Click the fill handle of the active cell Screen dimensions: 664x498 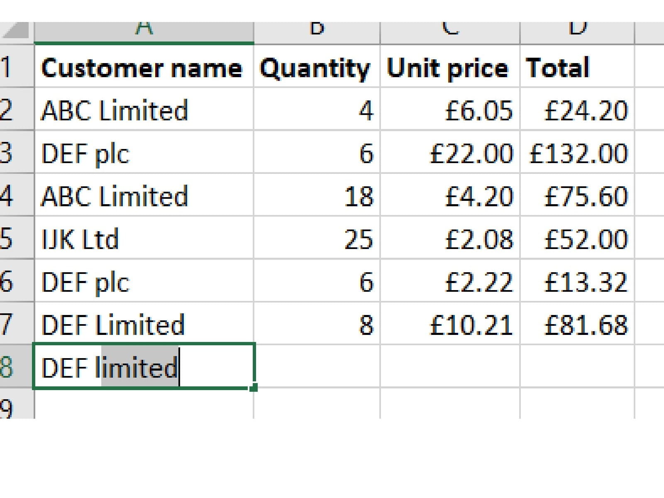(x=254, y=388)
